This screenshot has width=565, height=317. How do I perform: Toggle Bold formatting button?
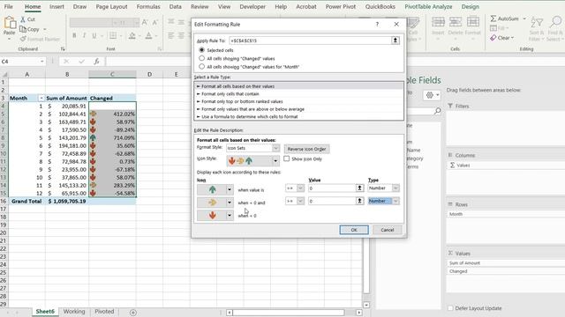point(74,35)
